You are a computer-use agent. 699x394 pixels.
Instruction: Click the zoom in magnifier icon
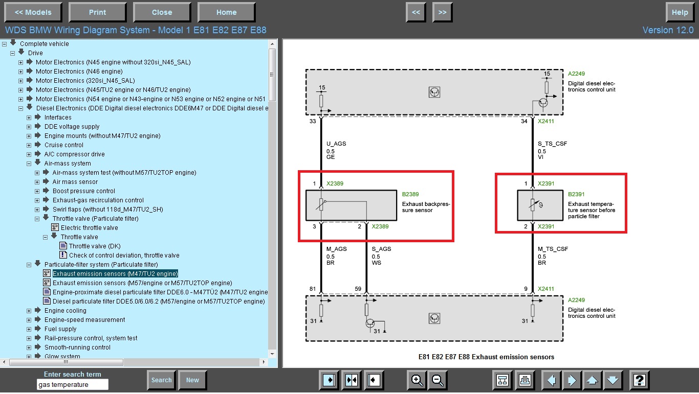[x=417, y=380]
